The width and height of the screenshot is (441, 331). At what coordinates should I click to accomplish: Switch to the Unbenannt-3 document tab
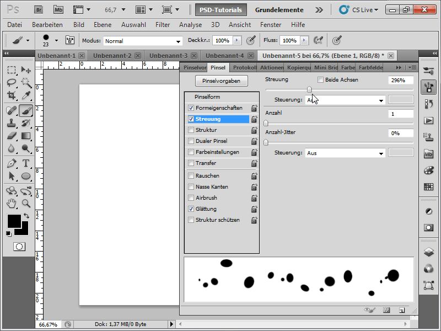coord(168,56)
